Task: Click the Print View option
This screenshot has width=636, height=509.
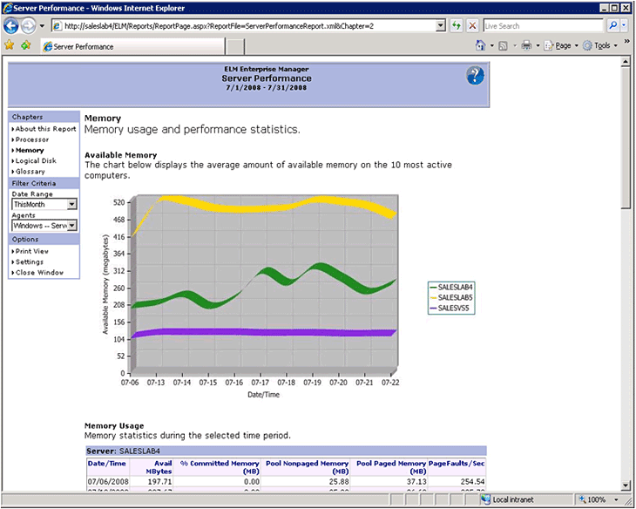Action: coord(31,251)
